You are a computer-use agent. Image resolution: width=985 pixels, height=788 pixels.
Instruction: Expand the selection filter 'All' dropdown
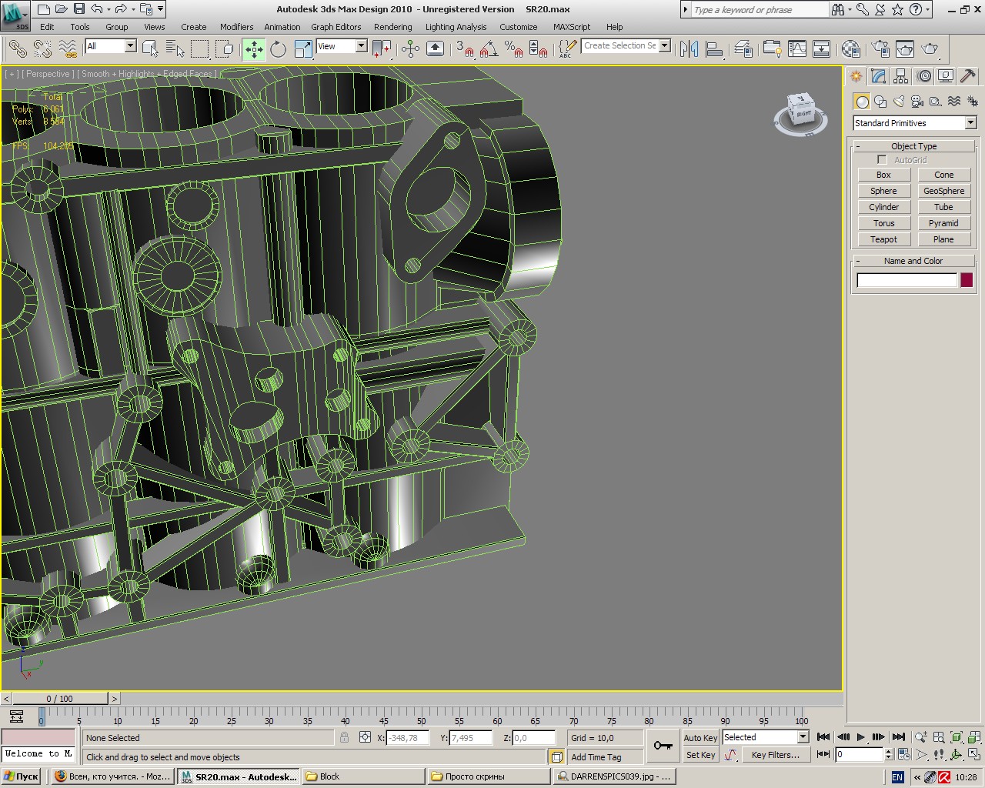(130, 46)
